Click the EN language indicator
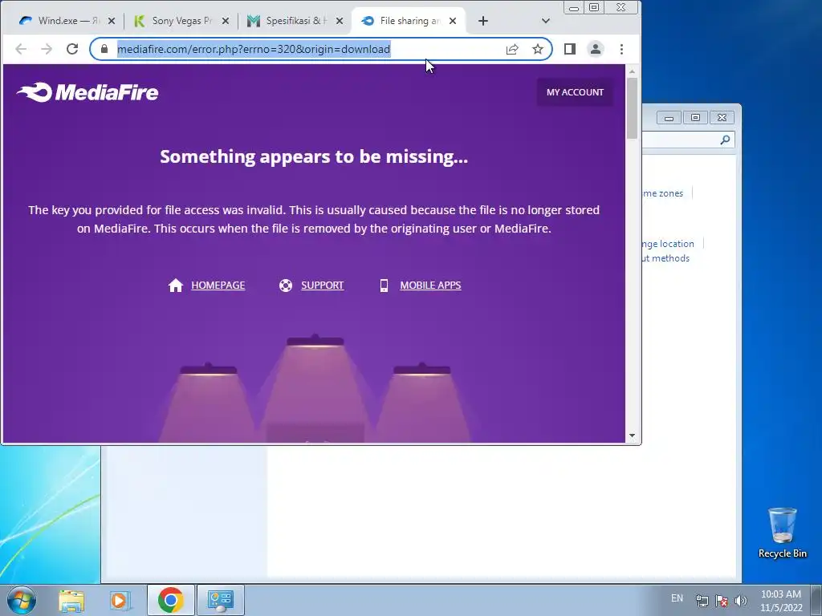This screenshot has height=616, width=822. click(x=677, y=598)
